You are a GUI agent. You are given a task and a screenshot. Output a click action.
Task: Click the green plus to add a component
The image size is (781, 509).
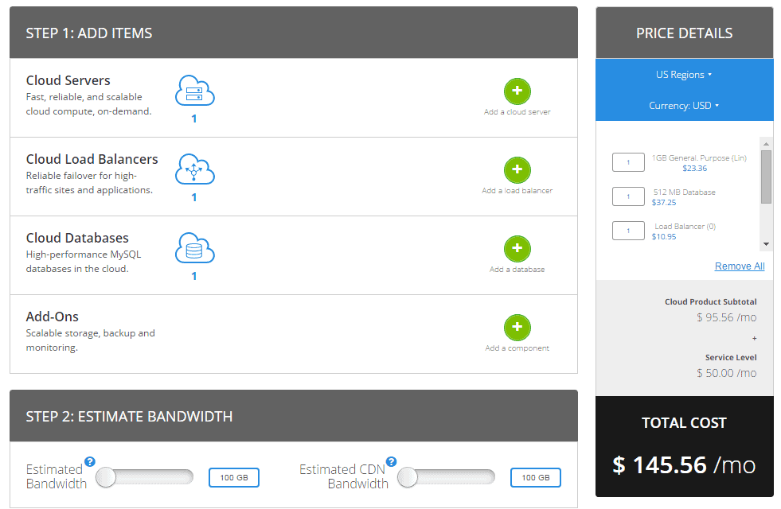517,327
